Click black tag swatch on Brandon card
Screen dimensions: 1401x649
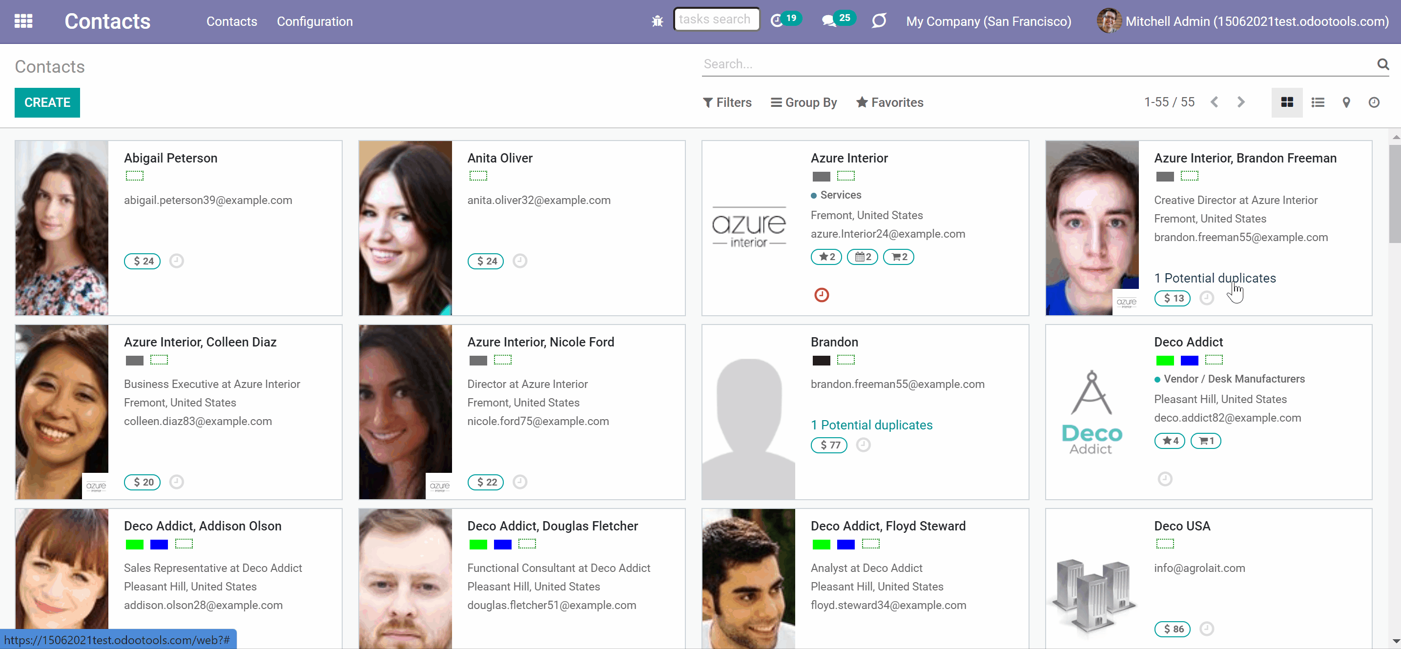pos(821,360)
